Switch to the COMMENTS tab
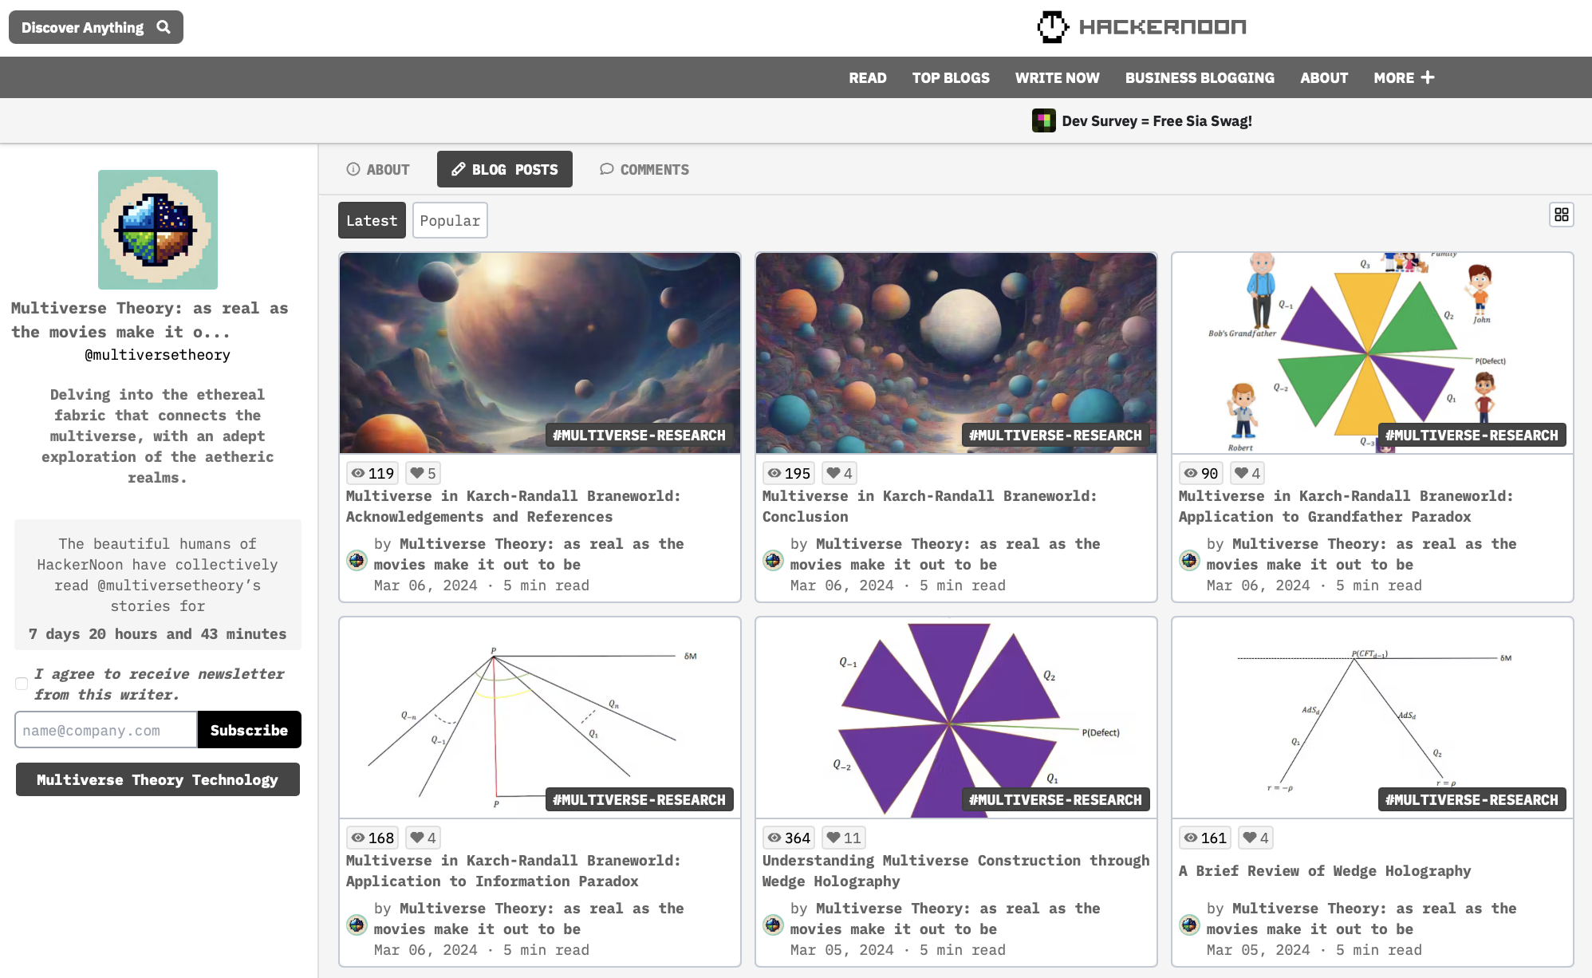Screen dimensions: 1592x978 [644, 169]
